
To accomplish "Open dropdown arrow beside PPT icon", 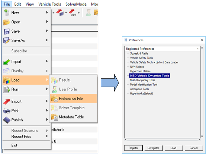I will tap(78, 13).
